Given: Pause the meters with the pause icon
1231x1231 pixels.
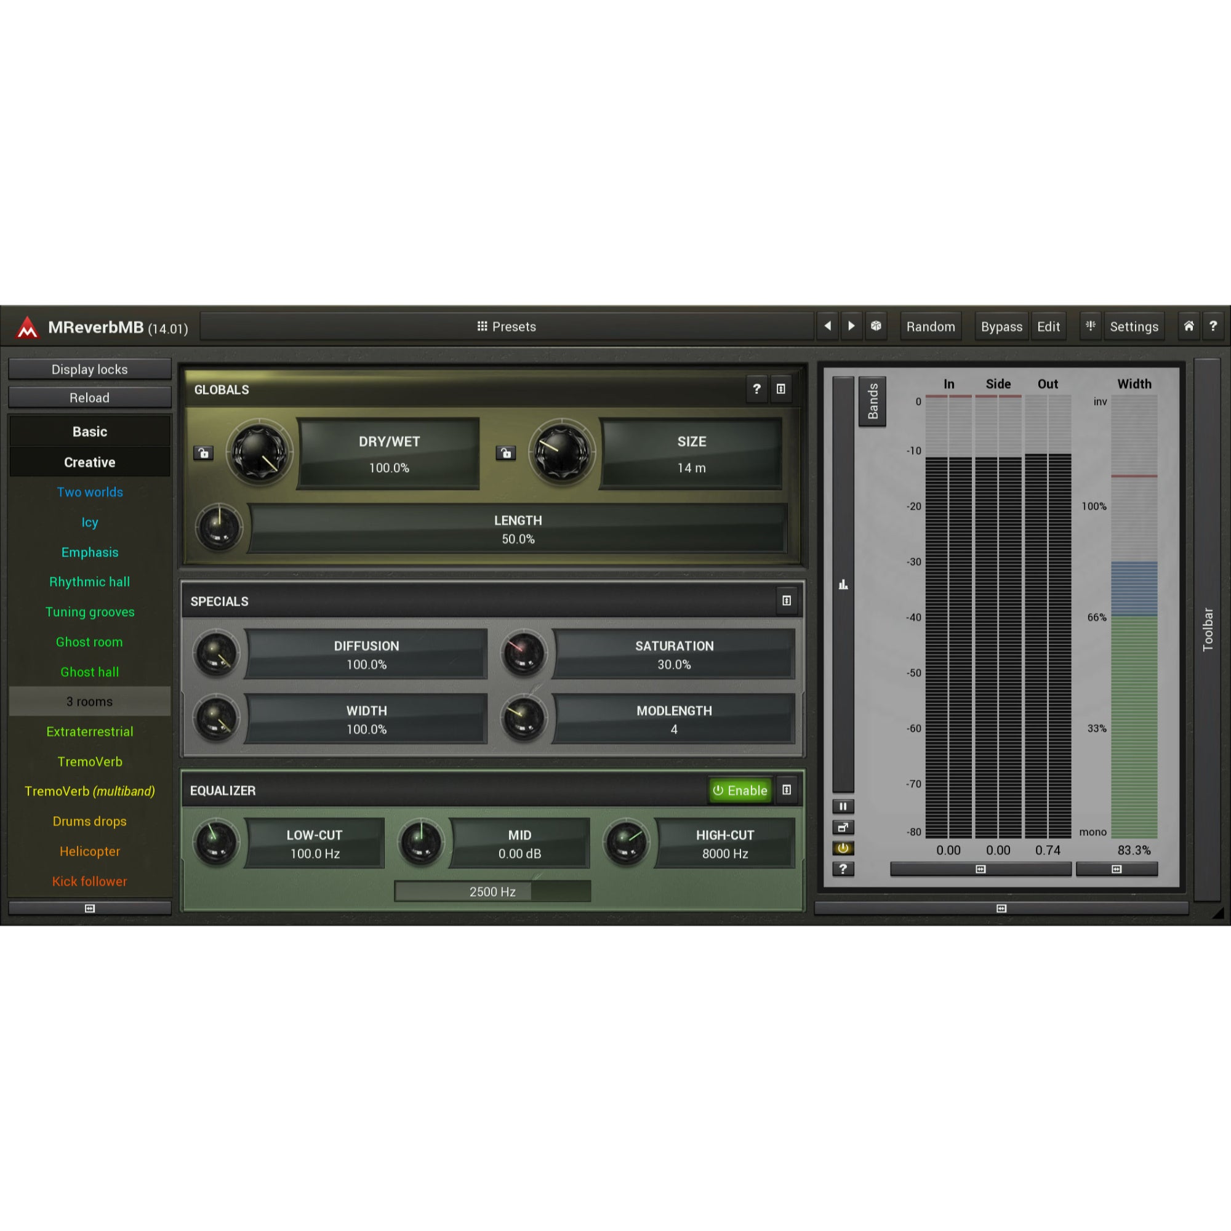Looking at the screenshot, I should (843, 807).
